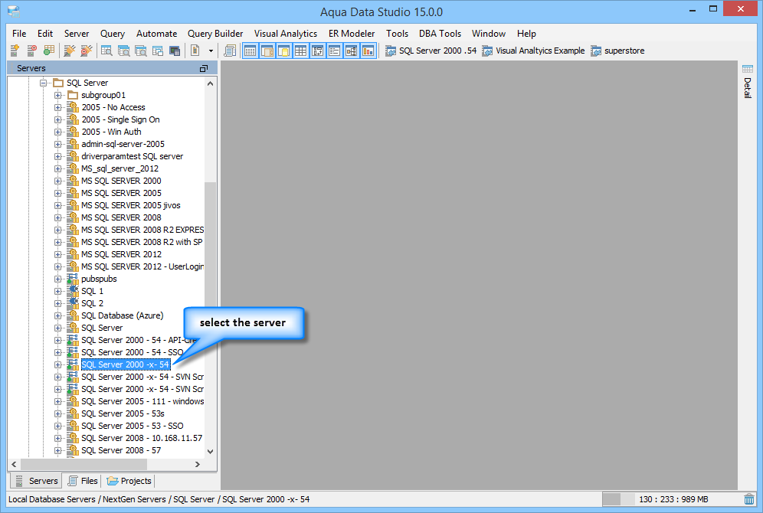
Task: Toggle the plain grid highlighted toolbar button
Action: (x=301, y=51)
